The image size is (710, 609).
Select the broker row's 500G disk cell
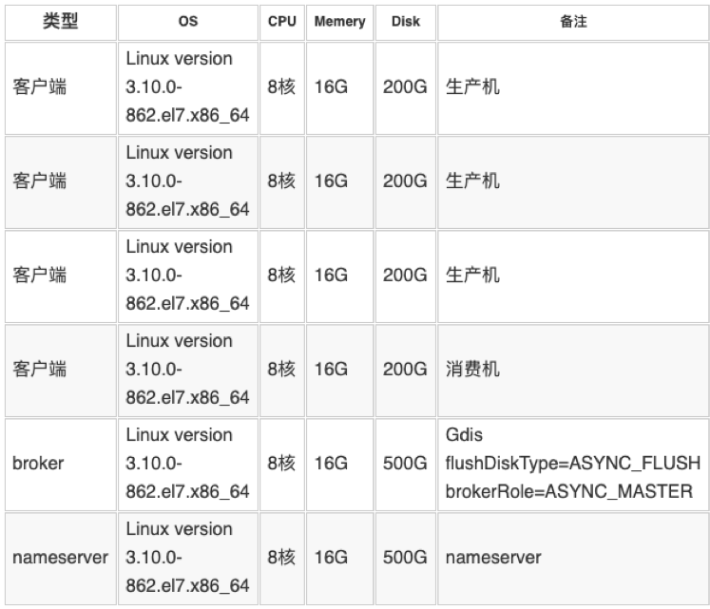pos(405,464)
